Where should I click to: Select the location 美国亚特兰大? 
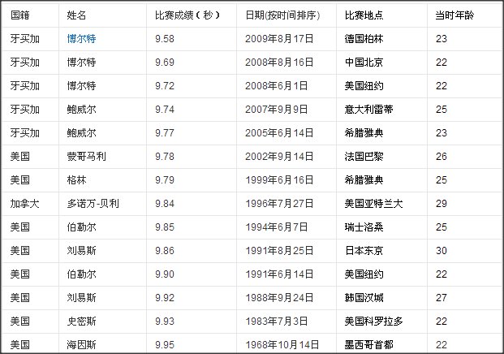pyautogui.click(x=373, y=204)
